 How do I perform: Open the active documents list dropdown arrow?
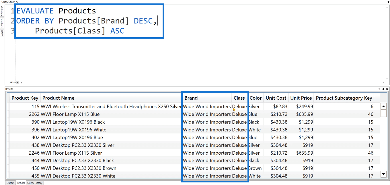pos(388,2)
